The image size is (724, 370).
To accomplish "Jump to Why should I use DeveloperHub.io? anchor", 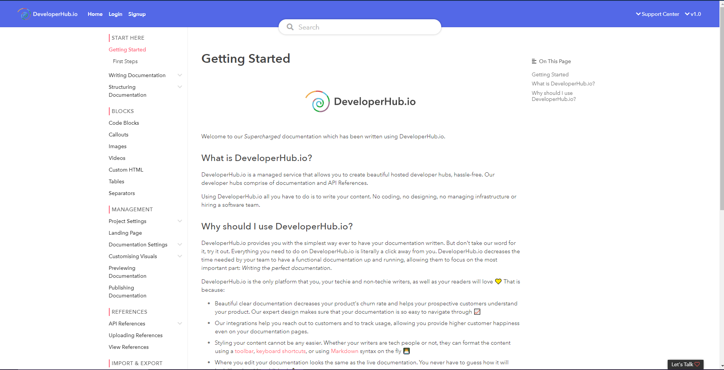I will tap(554, 96).
